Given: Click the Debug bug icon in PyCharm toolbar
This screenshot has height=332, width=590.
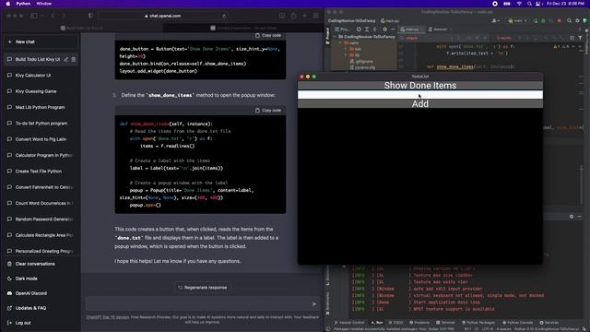Looking at the screenshot, I should coord(543,21).
